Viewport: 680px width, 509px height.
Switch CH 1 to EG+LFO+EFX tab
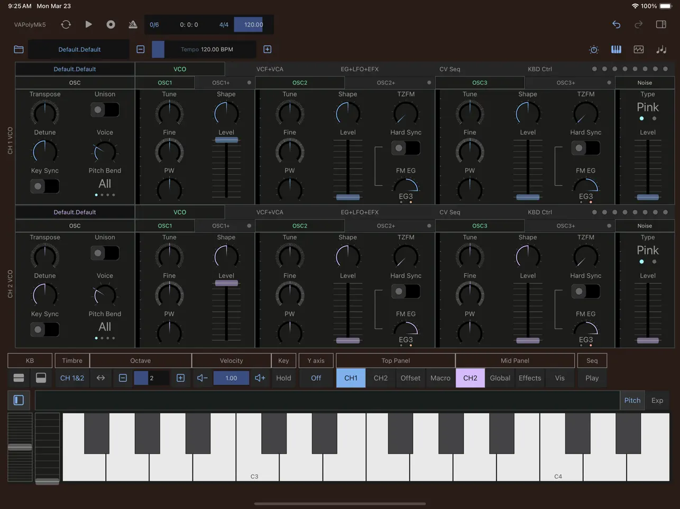360,69
